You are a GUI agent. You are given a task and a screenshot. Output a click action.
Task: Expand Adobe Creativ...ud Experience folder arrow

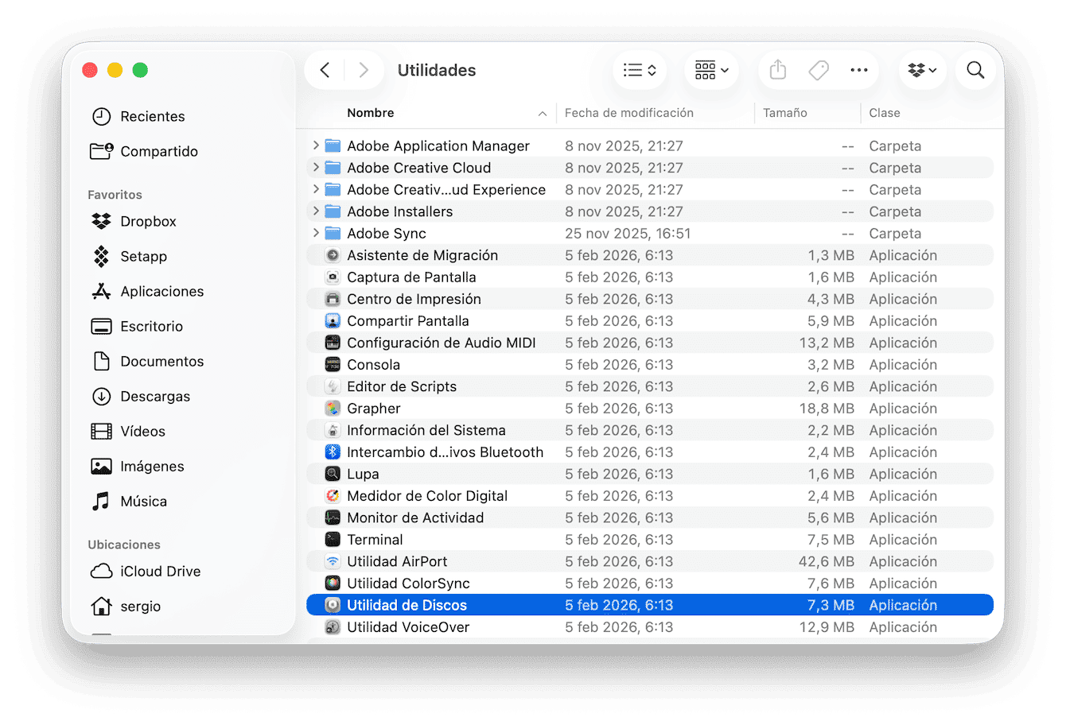tap(316, 189)
